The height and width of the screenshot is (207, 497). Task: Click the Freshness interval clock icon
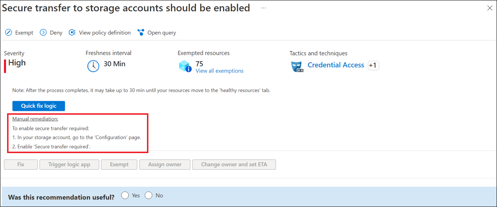(x=93, y=66)
